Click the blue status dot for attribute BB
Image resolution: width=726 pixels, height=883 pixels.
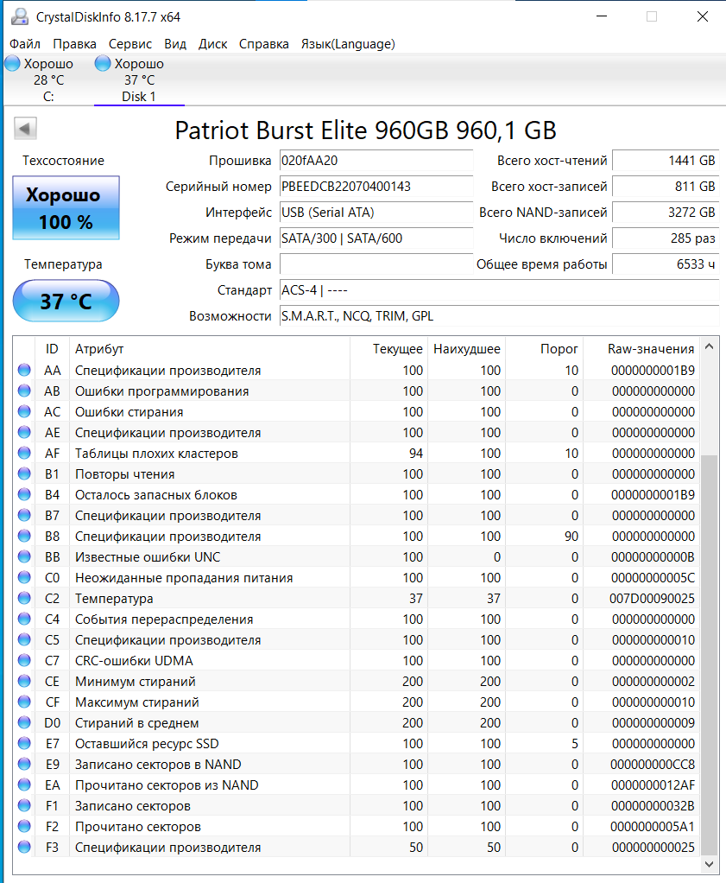click(x=24, y=557)
